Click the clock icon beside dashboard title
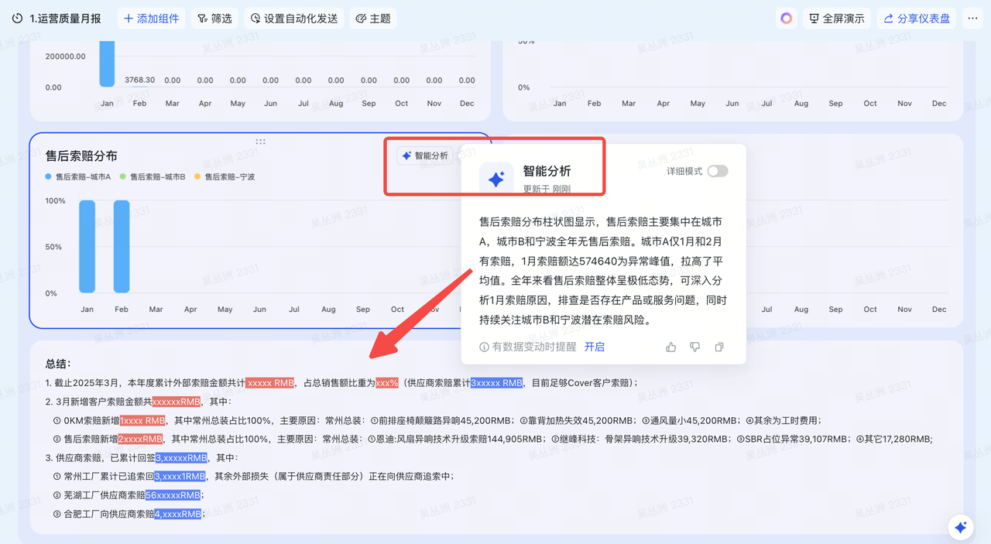The height and width of the screenshot is (544, 991). (x=17, y=19)
